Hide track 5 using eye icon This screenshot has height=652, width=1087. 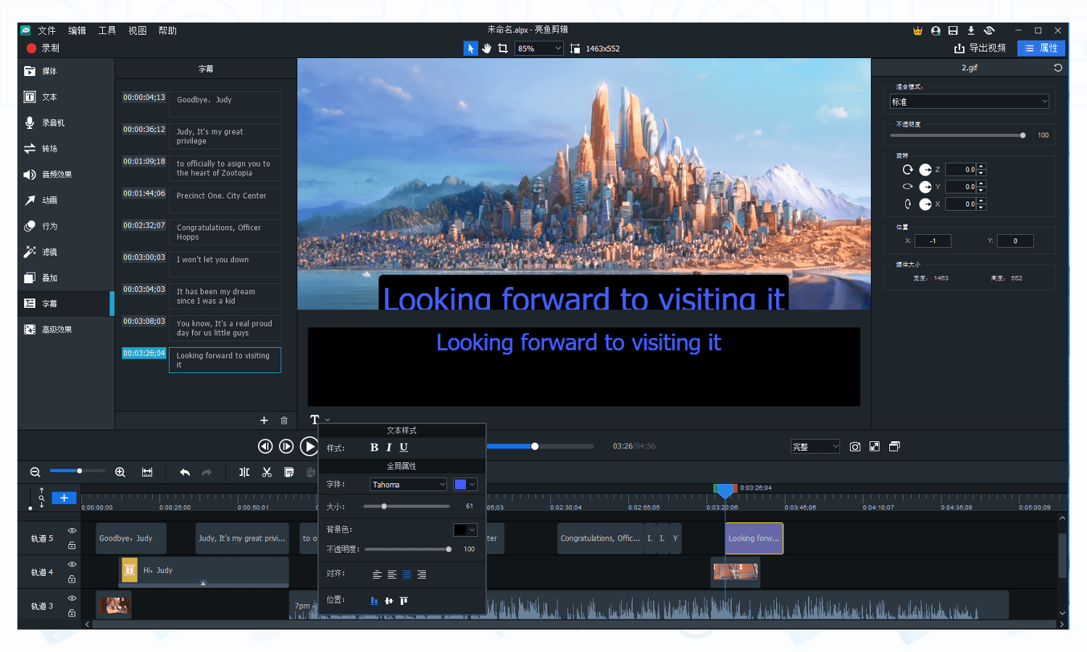[x=72, y=531]
